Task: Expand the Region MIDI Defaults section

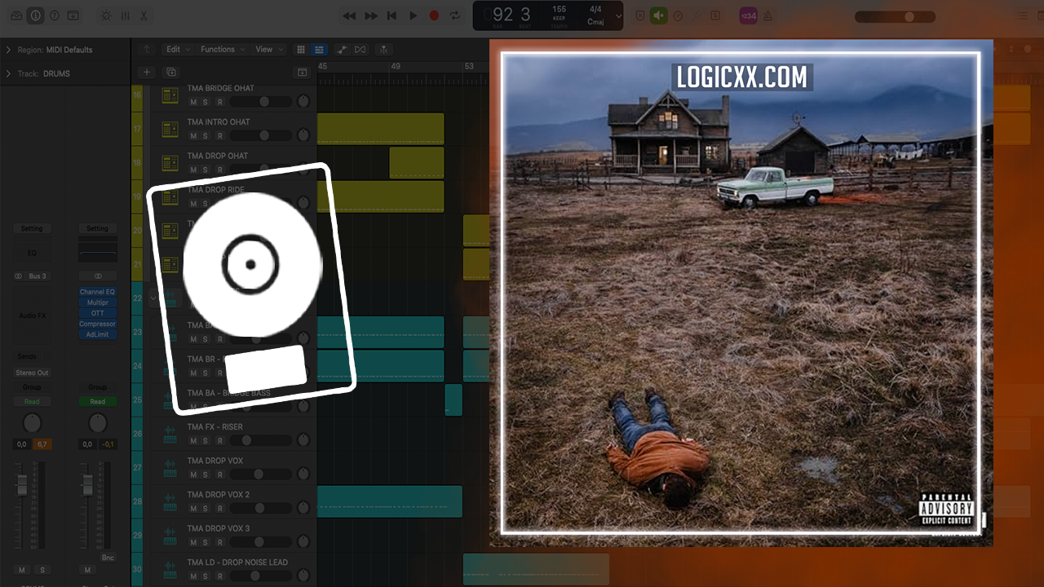Action: point(8,50)
